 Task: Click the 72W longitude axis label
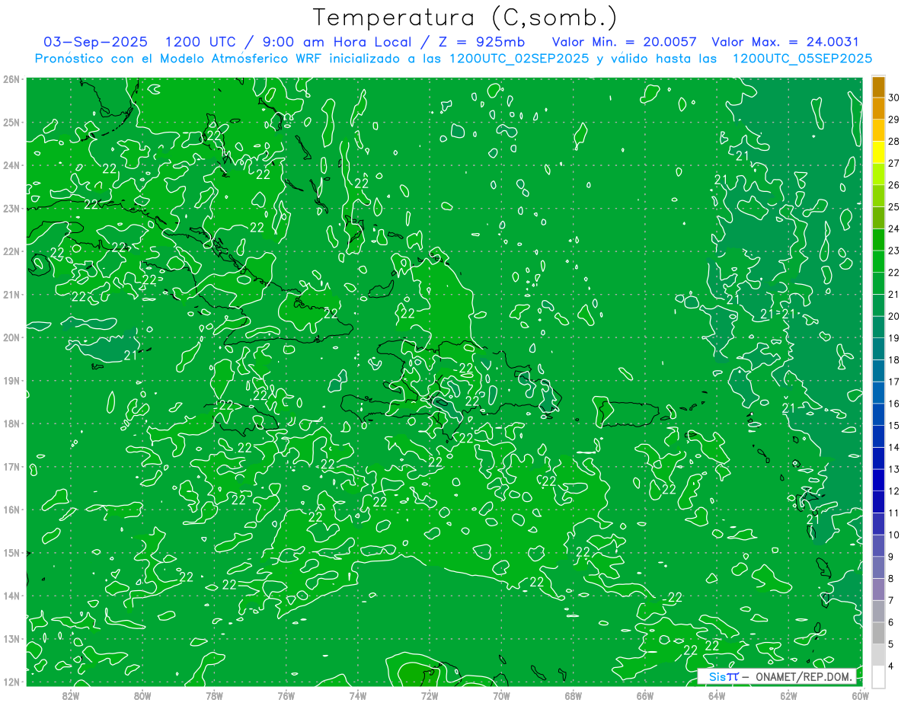tap(430, 695)
